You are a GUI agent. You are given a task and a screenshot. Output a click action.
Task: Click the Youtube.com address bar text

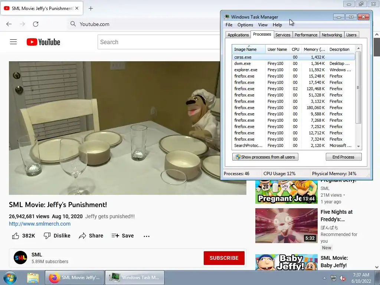point(95,24)
